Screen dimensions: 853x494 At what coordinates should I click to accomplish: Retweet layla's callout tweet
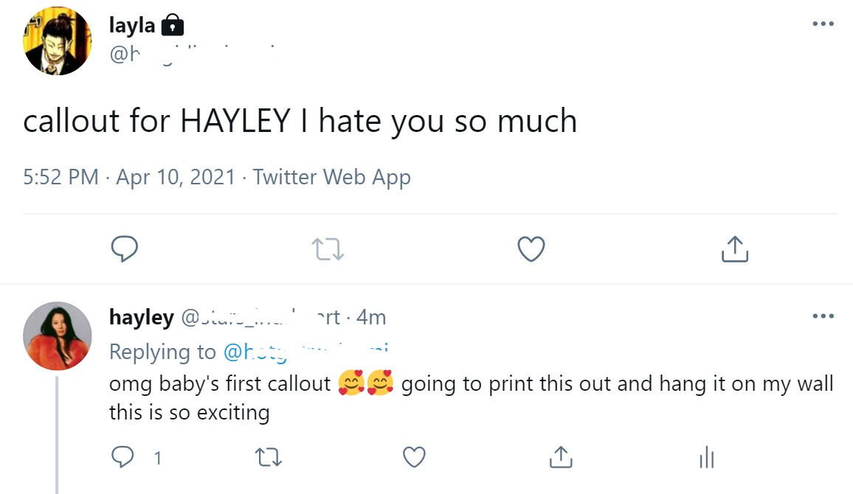[328, 249]
